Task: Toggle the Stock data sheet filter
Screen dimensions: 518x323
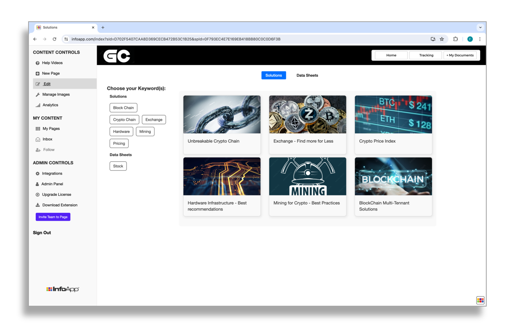Action: coord(118,166)
